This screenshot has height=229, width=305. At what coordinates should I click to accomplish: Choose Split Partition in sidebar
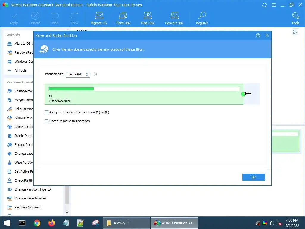click(x=20, y=109)
